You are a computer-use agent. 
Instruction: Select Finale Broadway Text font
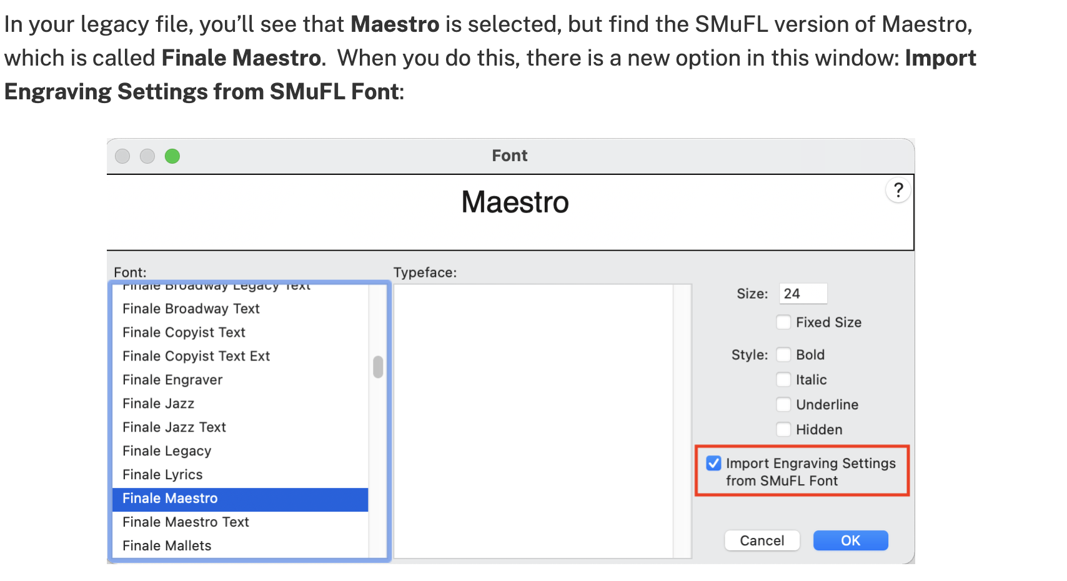(191, 309)
